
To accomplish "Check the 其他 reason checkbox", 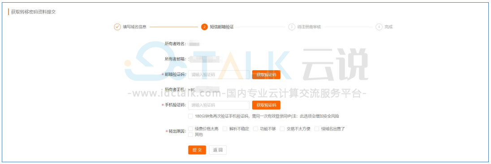I will point(190,135).
